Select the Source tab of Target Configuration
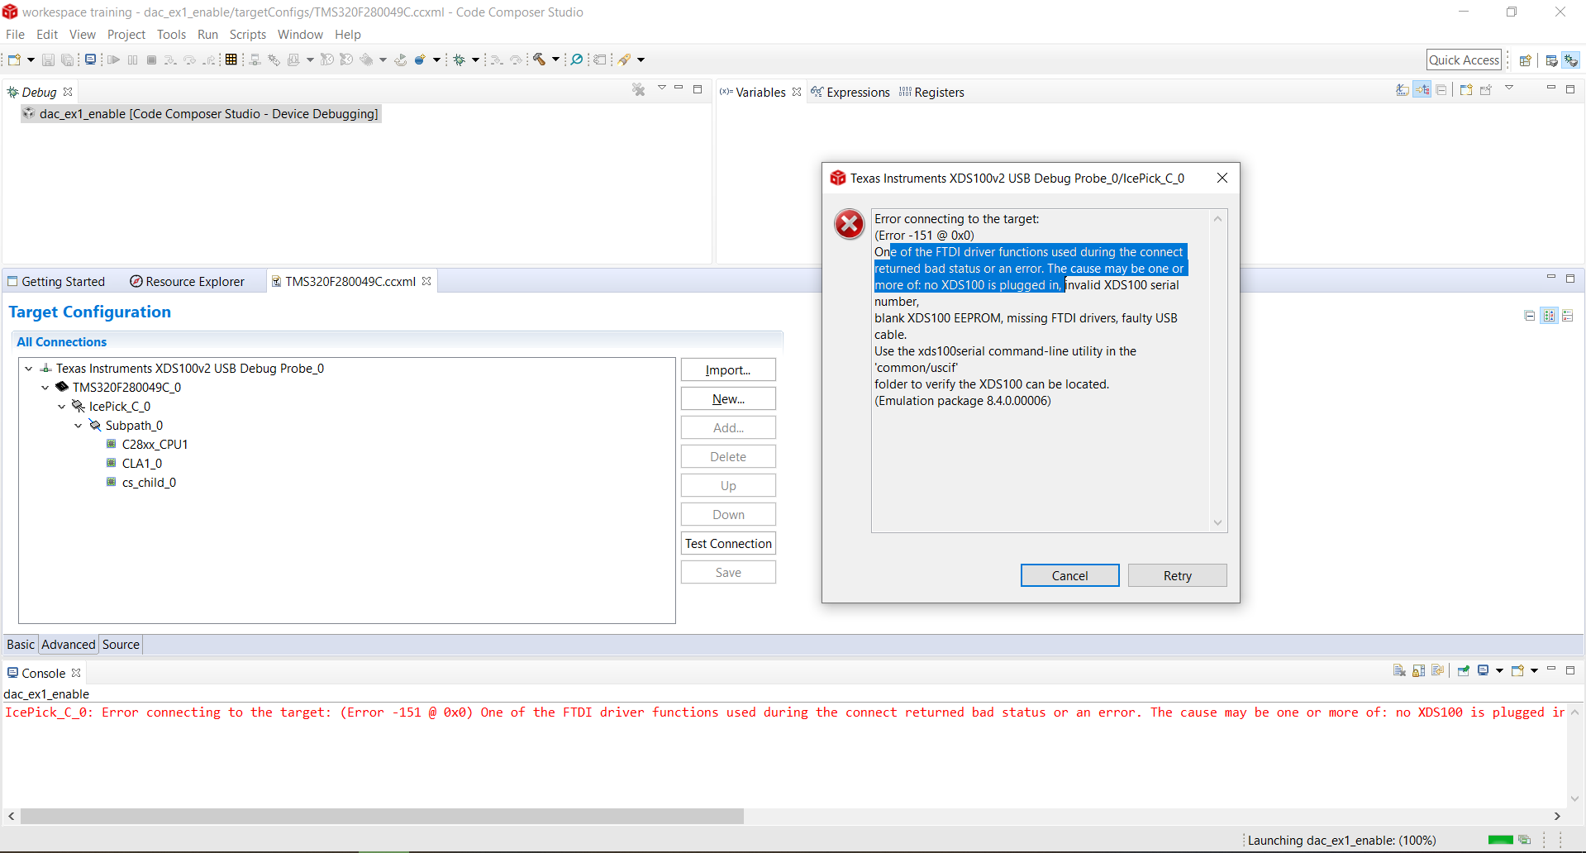 121,645
